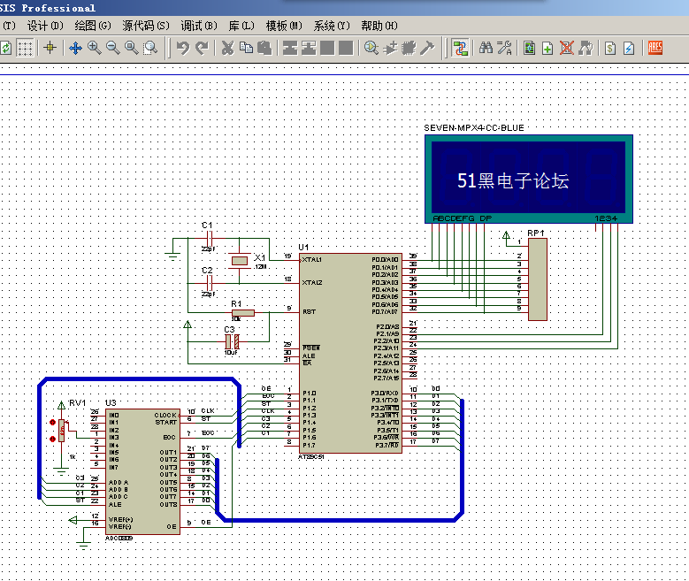Open the 源代码(S) menu
689x581 pixels.
click(x=146, y=26)
